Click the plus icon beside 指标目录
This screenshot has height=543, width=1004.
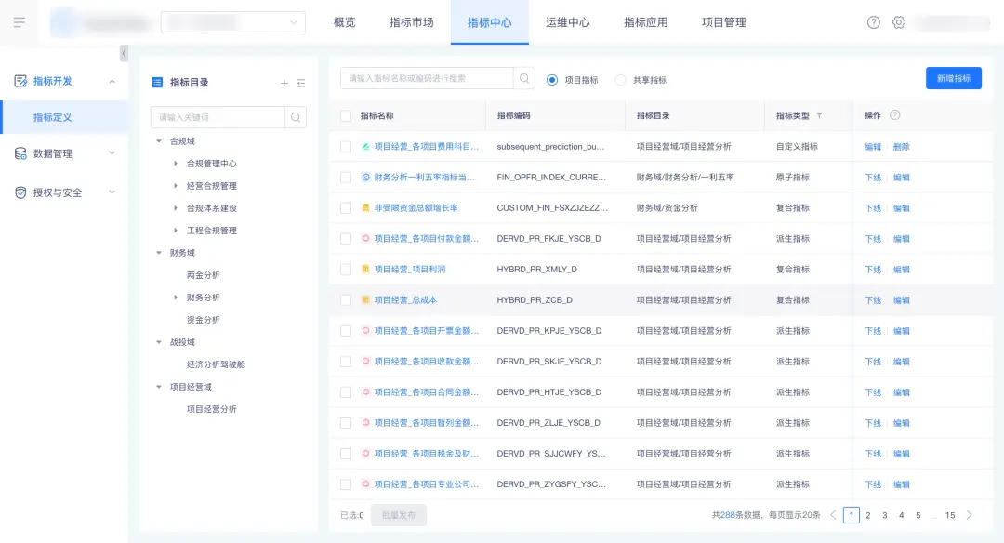(284, 83)
